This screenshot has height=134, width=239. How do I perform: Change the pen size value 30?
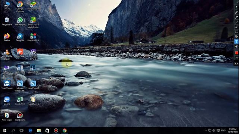coord(236,58)
